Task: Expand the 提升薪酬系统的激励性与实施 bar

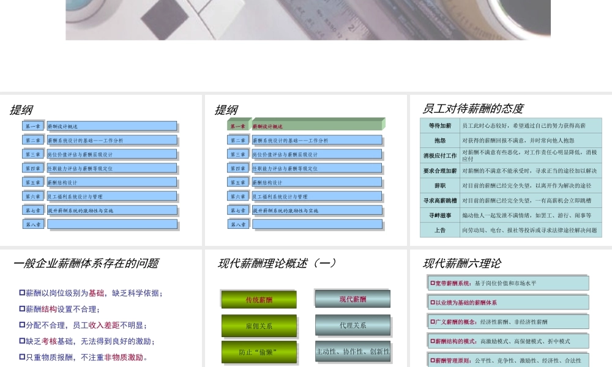Action: tap(114, 210)
